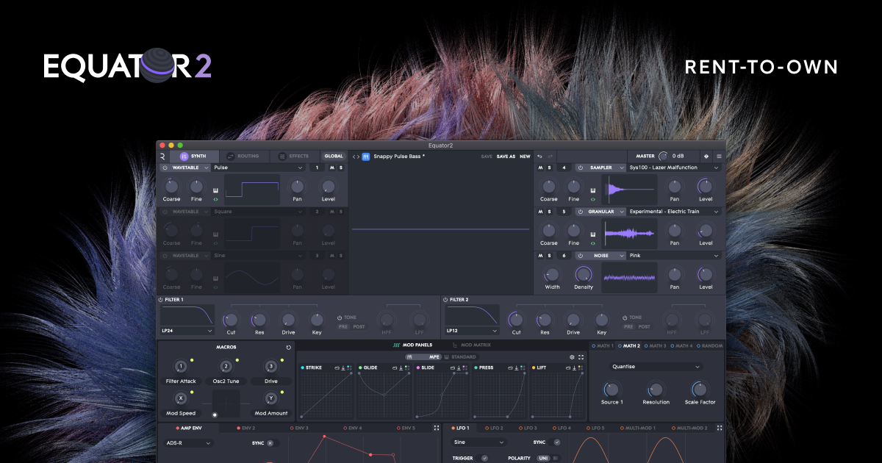Open the LP24 filter type dropdown
Screen dimensions: 882x463
pyautogui.click(x=187, y=331)
